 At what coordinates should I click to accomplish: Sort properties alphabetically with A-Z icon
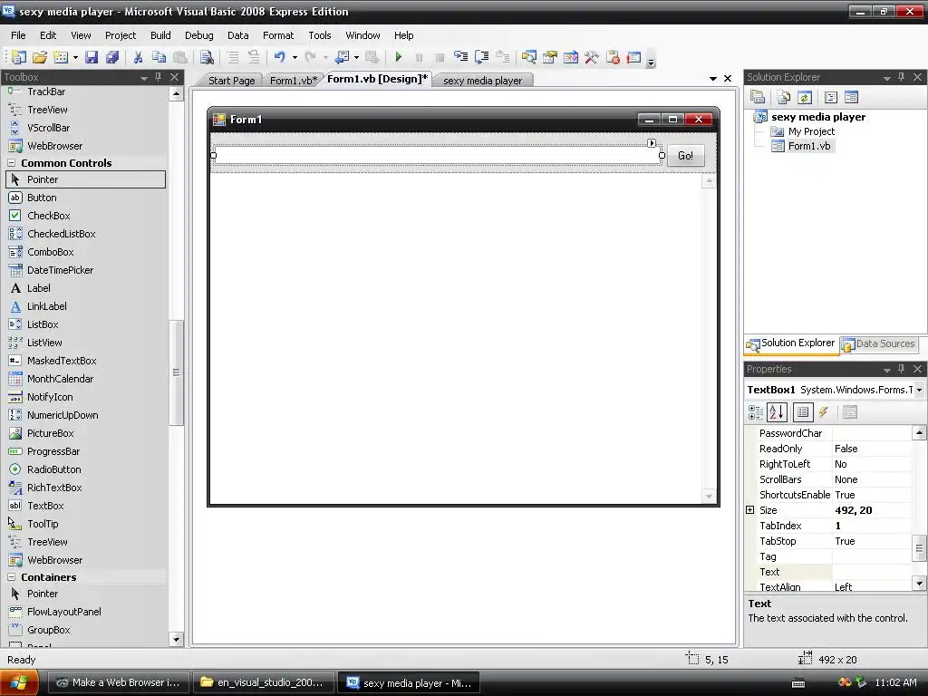(x=777, y=412)
